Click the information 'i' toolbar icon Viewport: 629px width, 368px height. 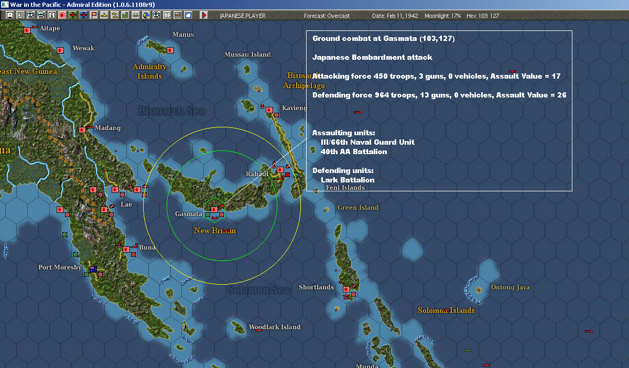(51, 15)
